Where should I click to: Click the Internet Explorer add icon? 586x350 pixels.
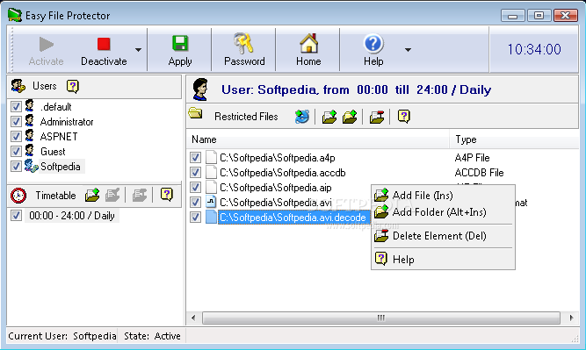[302, 117]
